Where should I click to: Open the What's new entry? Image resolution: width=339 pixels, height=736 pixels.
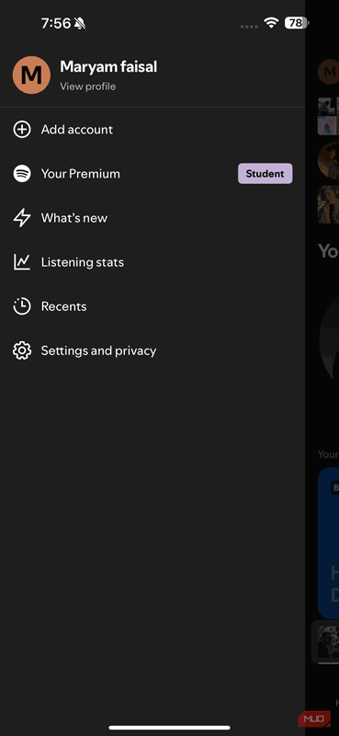pos(74,218)
